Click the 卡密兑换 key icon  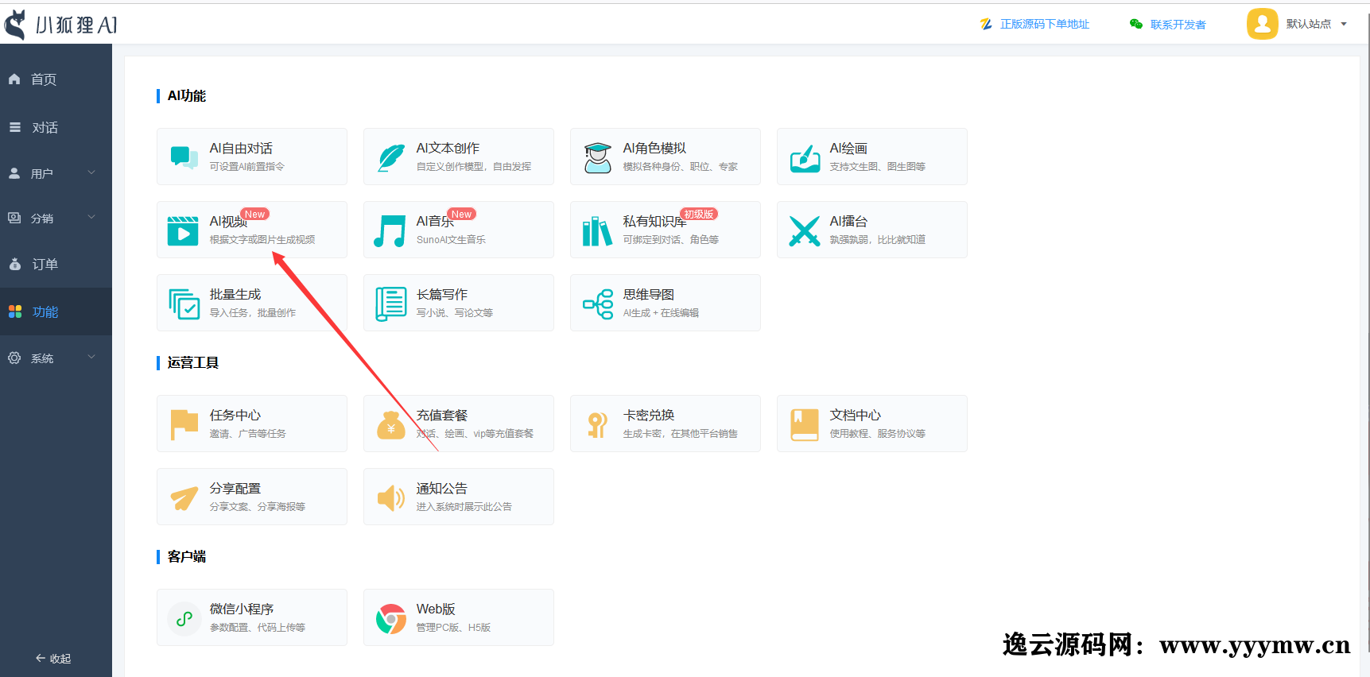597,425
